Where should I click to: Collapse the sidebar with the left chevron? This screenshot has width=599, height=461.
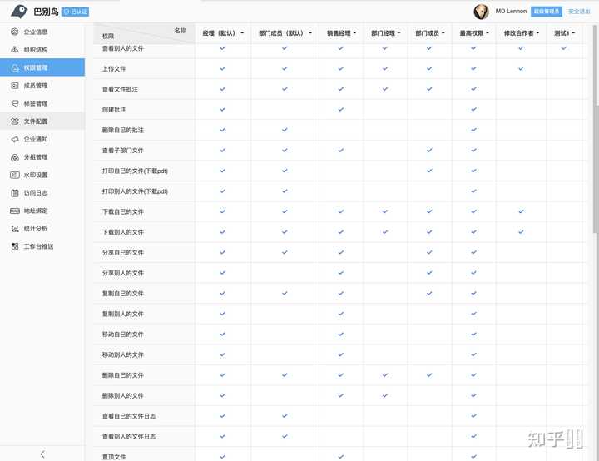42,454
